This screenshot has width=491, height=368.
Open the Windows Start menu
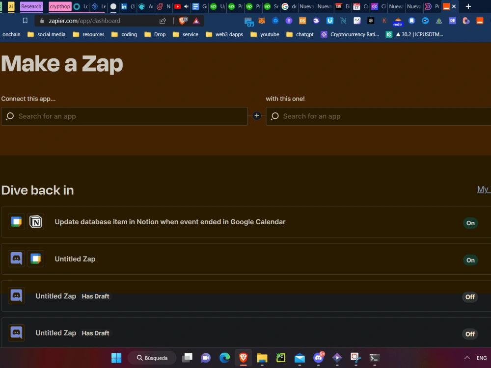tap(116, 358)
